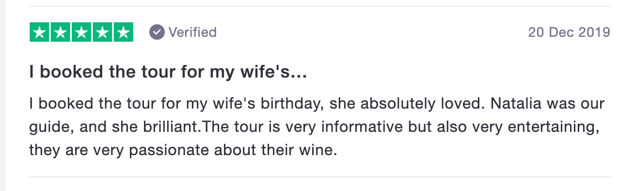Click the fourth green rating star

(102, 32)
